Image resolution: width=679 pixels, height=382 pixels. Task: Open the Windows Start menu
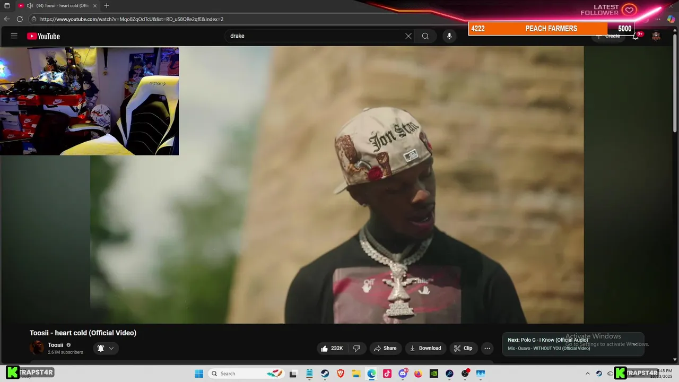[199, 374]
